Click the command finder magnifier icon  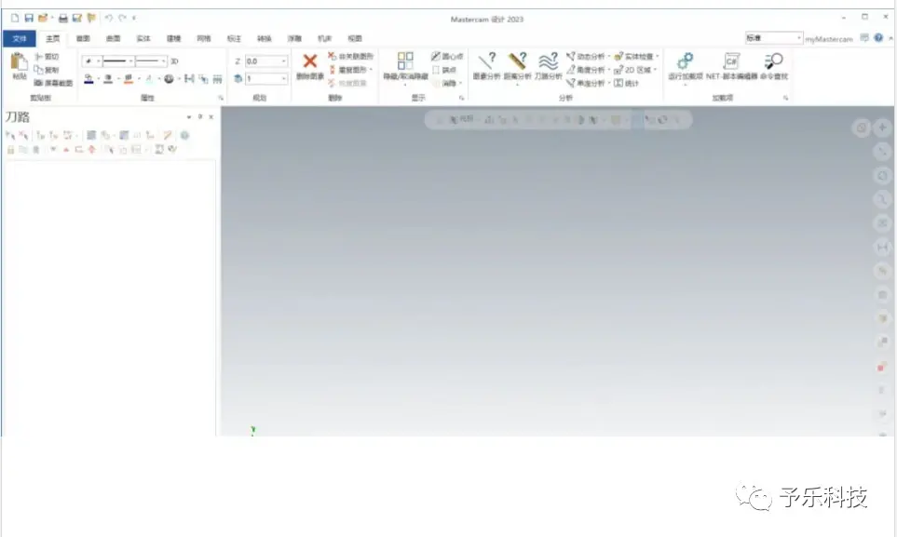[x=773, y=60]
